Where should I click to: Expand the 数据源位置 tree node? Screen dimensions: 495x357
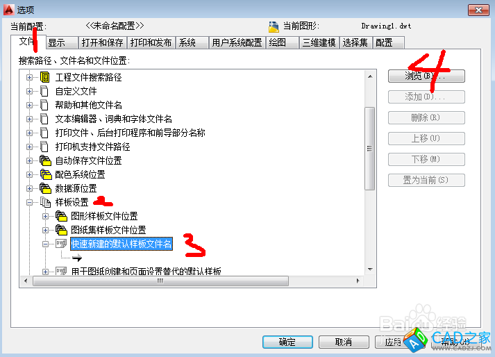pos(29,189)
